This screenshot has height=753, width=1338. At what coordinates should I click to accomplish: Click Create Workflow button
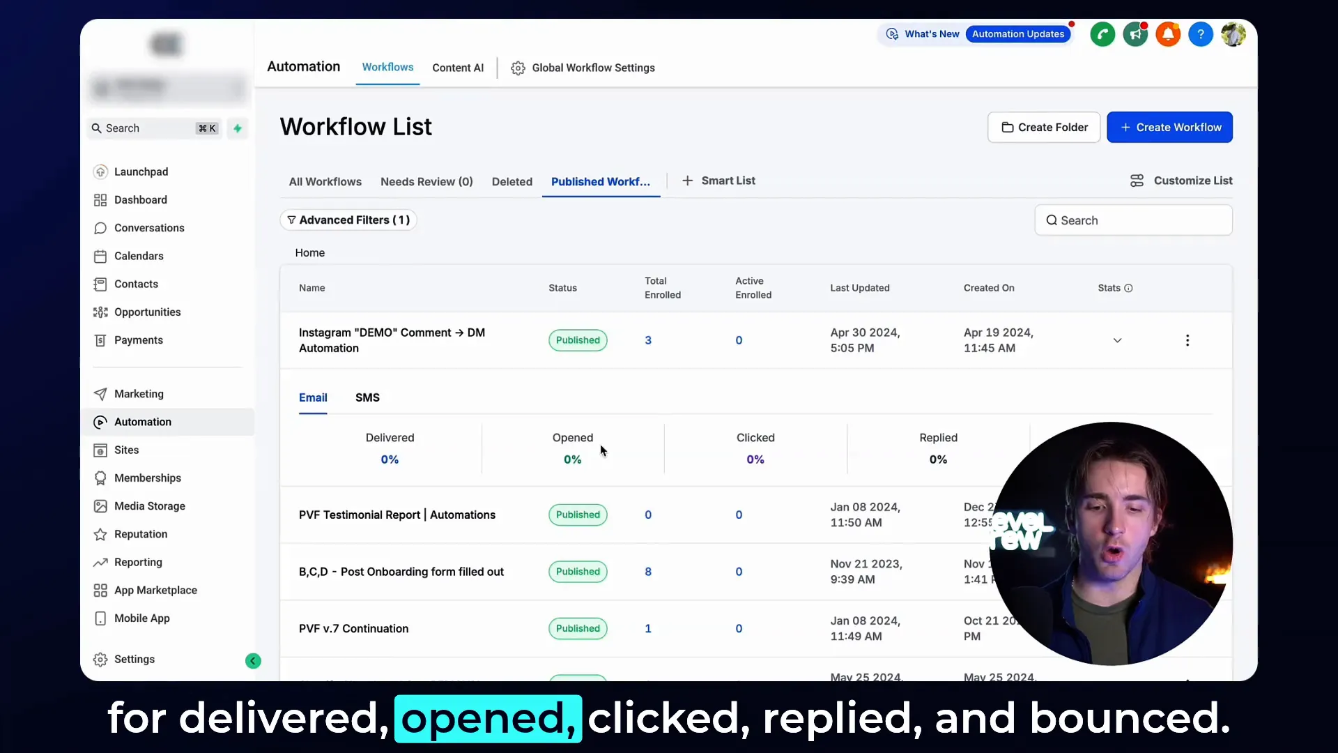(1170, 128)
